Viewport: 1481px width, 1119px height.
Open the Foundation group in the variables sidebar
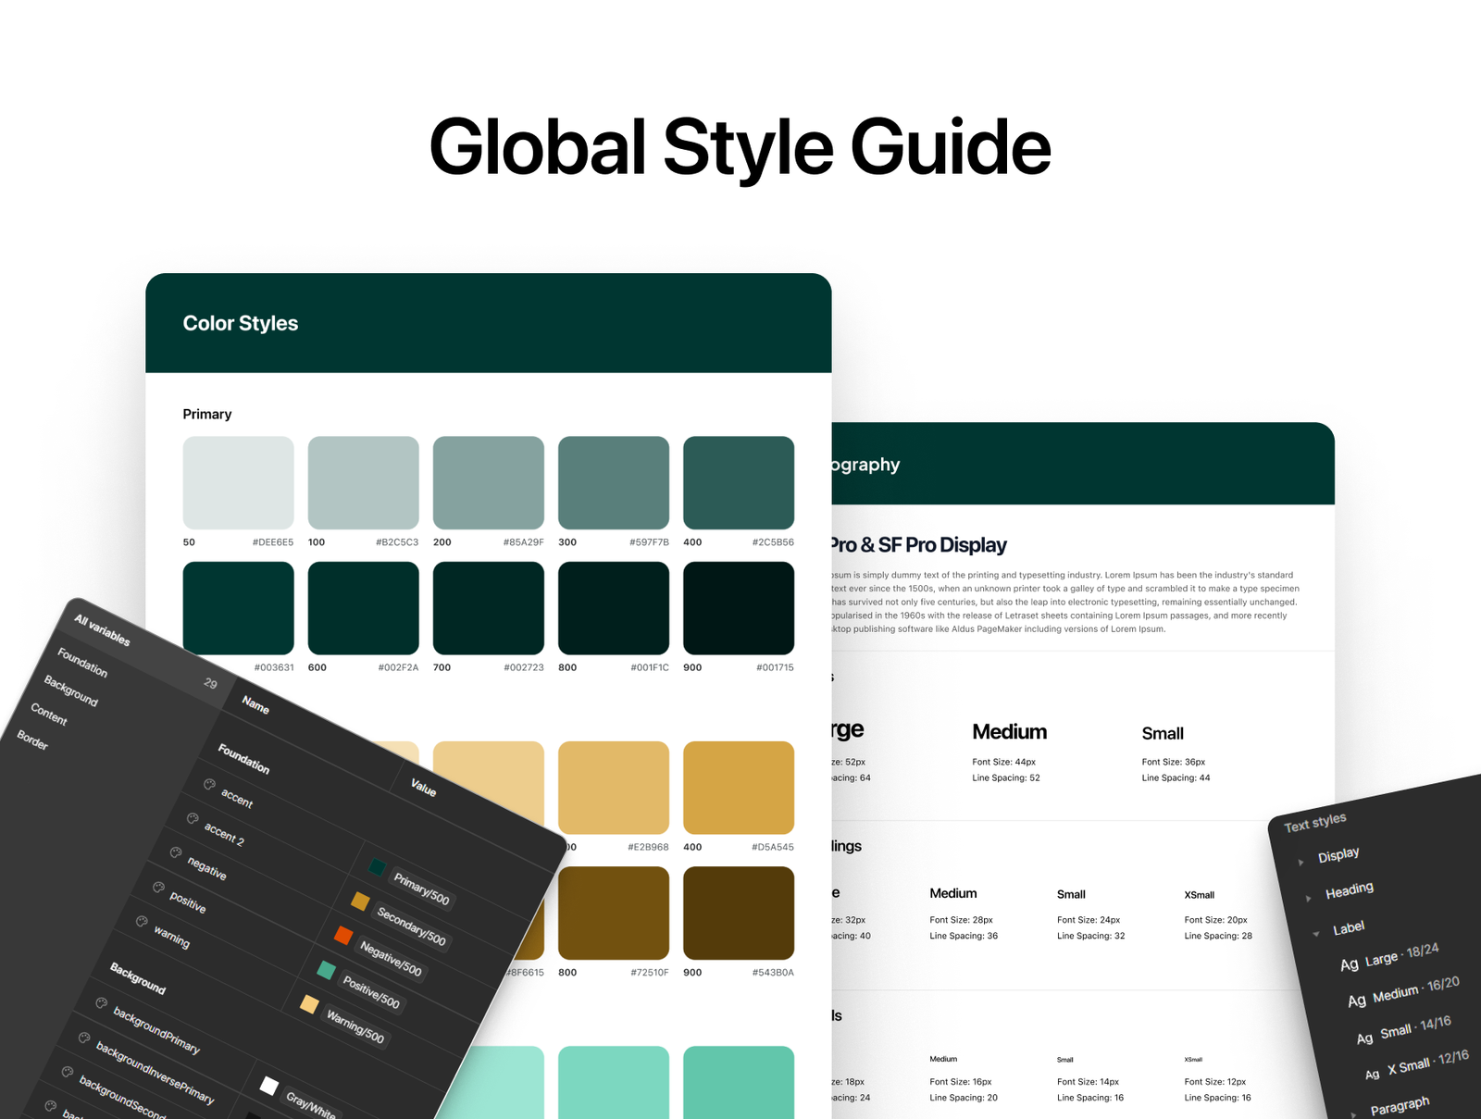point(82,662)
